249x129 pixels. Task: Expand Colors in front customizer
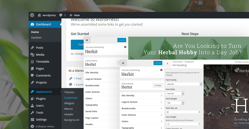[142, 121]
